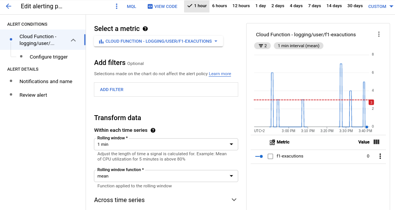Image resolution: width=395 pixels, height=210 pixels.
Task: Go to Notifications and name step
Action: pyautogui.click(x=46, y=81)
